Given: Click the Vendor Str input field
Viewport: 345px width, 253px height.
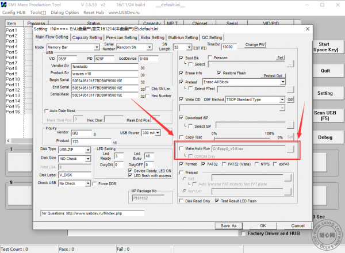Looking at the screenshot, I should click(105, 67).
